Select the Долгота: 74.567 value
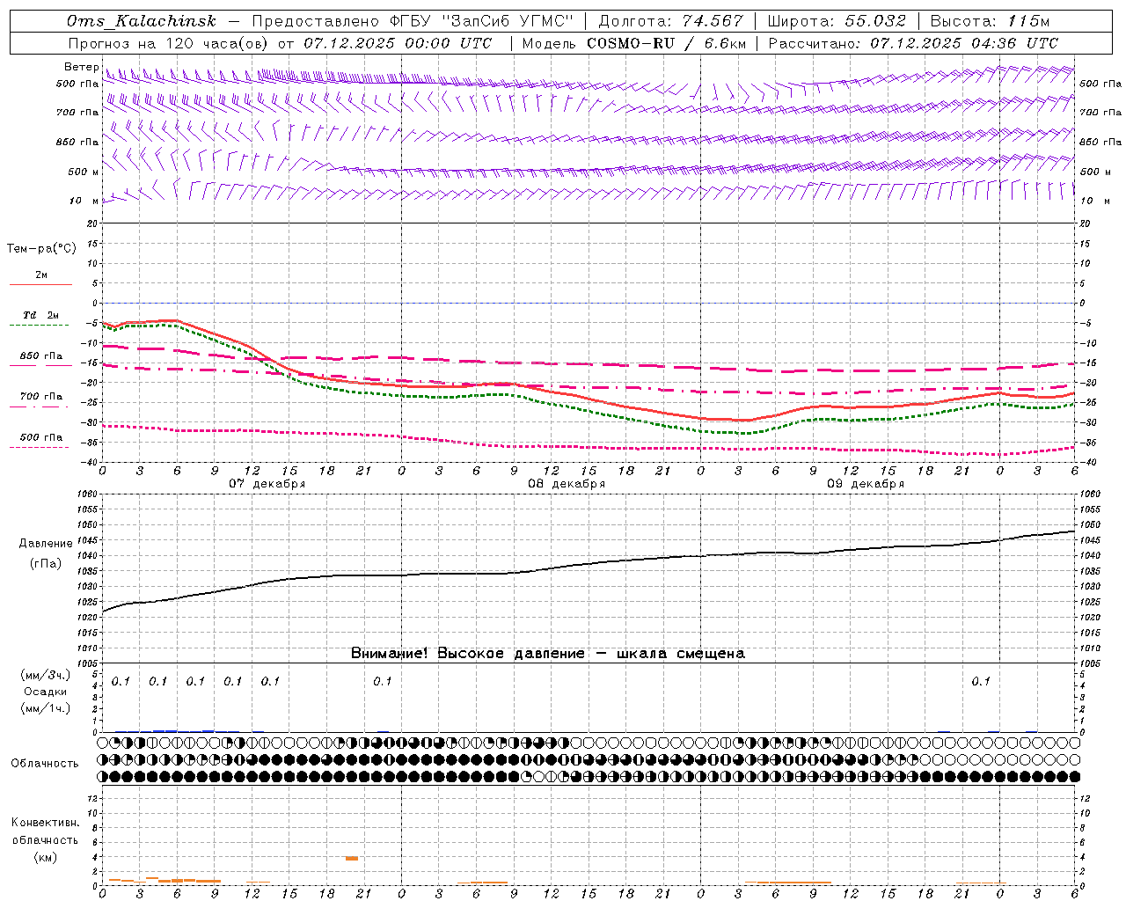 tap(670, 21)
